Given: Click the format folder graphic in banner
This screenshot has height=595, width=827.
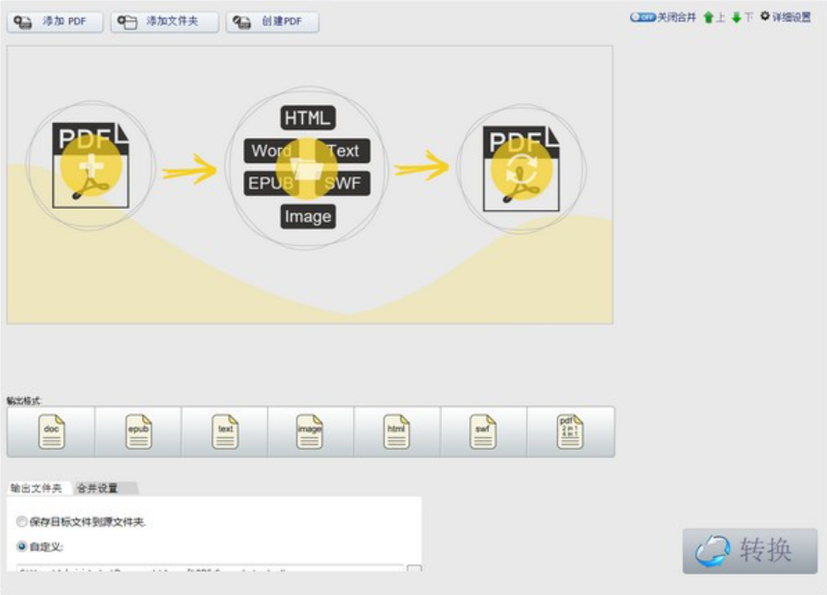Looking at the screenshot, I should tap(307, 168).
